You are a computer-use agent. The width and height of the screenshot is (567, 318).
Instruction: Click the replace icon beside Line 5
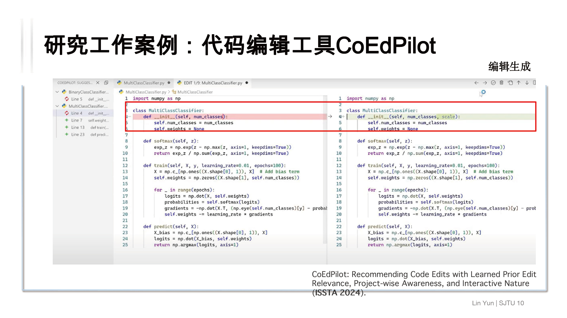pyautogui.click(x=67, y=99)
